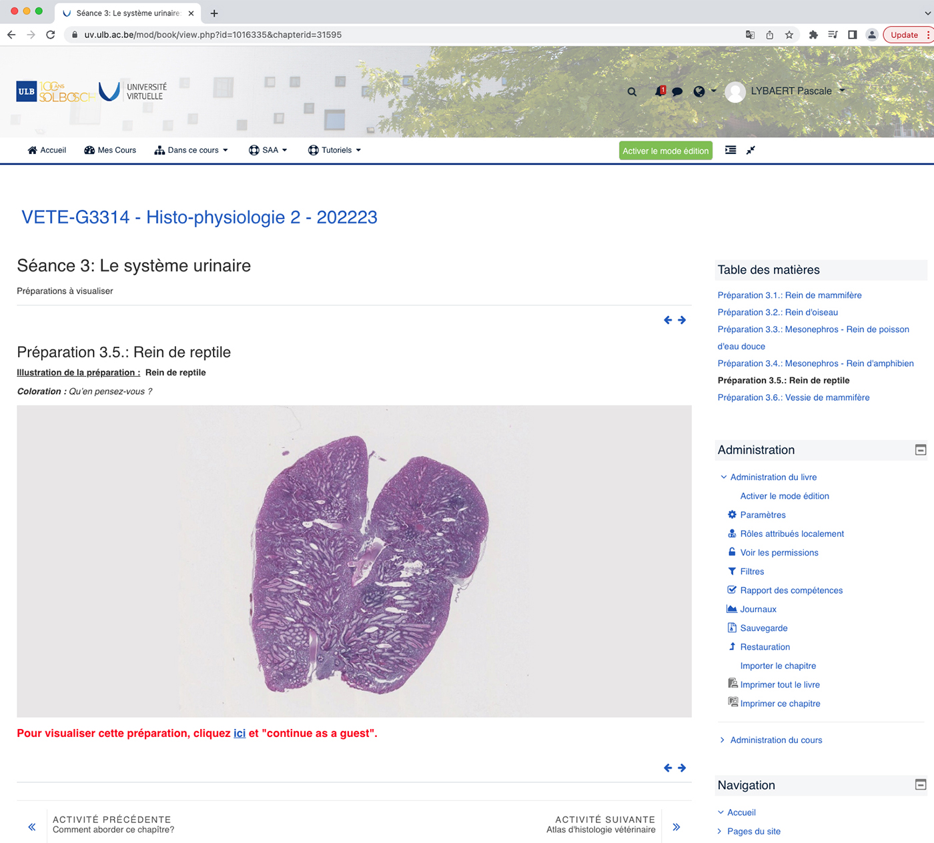Expand the Dans ce cours dropdown
Screen dimensions: 934x843
coord(191,150)
